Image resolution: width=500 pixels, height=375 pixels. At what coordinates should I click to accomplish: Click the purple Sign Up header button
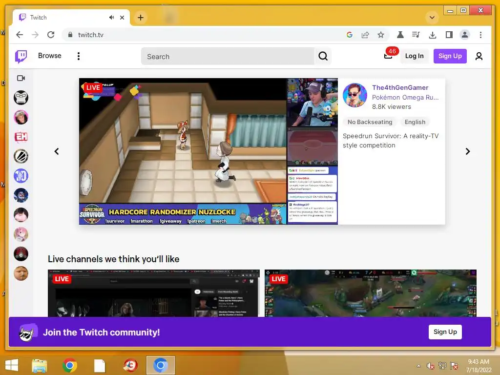coord(450,56)
